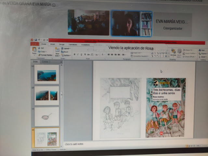Toggle Underline formatting
The height and width of the screenshot is (156, 208).
click(x=81, y=55)
